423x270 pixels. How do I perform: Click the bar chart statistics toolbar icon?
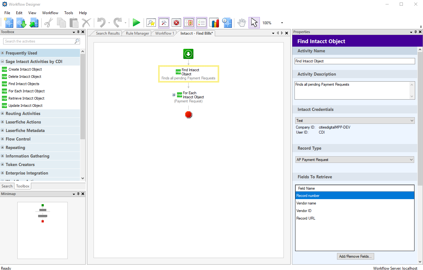[214, 23]
